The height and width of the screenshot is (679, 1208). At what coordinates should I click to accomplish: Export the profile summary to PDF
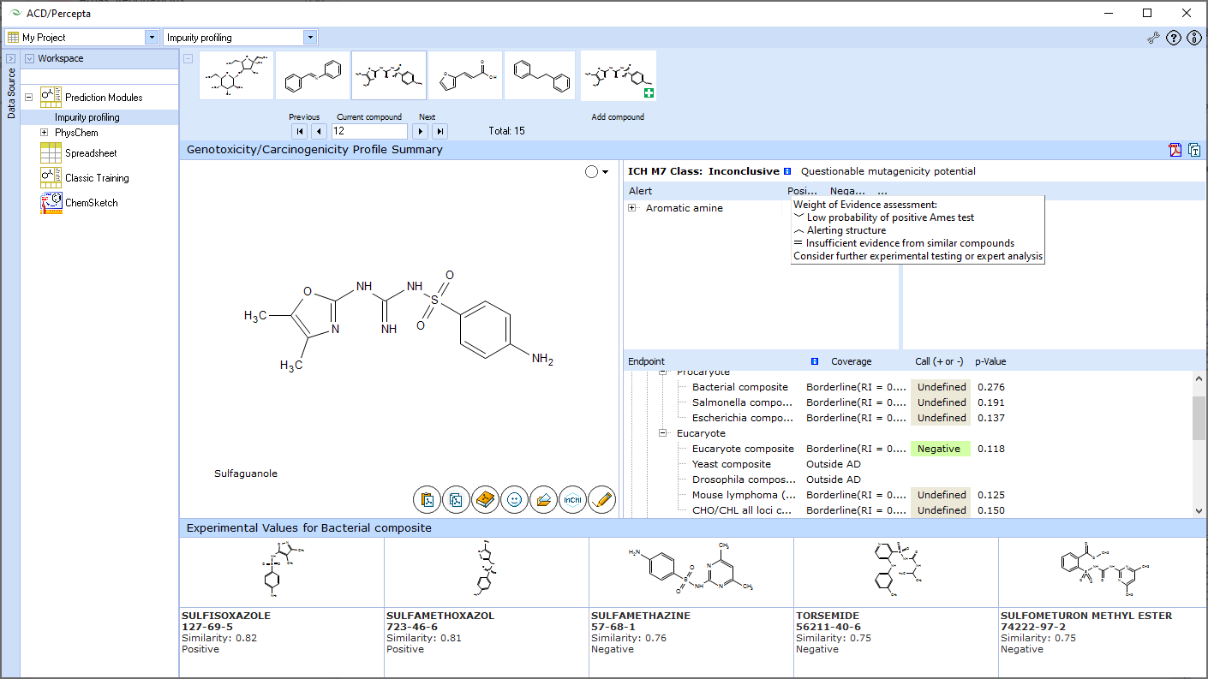point(1175,150)
